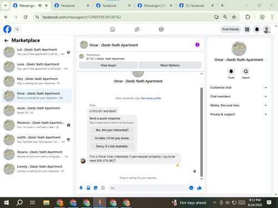The image size is (278, 208).
Task: Open the Chrome three-dot menu
Action: click(272, 17)
